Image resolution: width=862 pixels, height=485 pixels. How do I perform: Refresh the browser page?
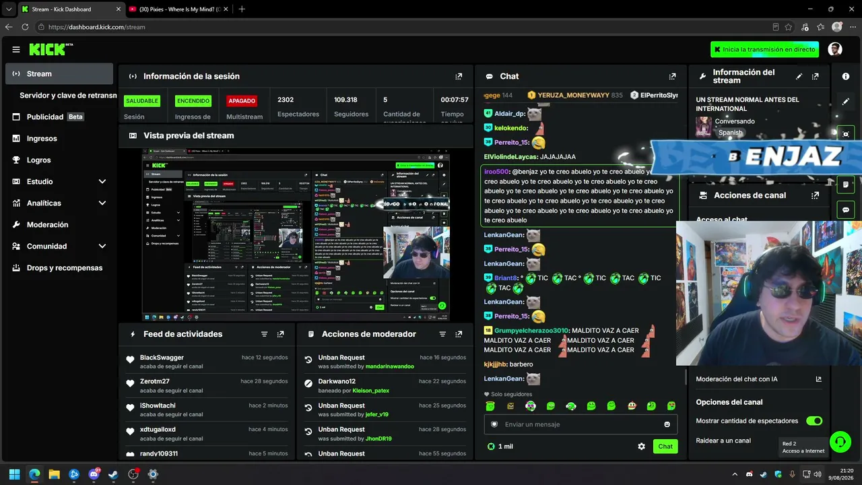(x=25, y=27)
